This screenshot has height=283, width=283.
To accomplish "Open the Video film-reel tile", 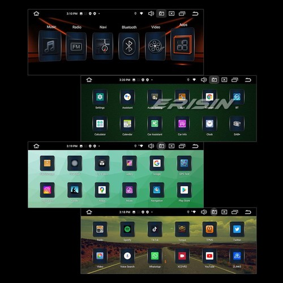I will (155, 46).
